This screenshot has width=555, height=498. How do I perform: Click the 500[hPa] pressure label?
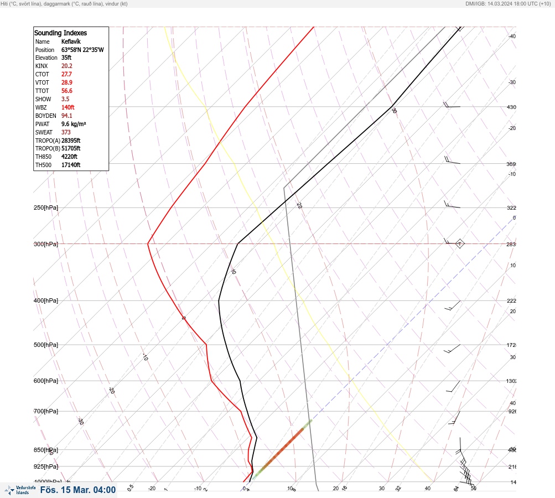[x=46, y=345]
